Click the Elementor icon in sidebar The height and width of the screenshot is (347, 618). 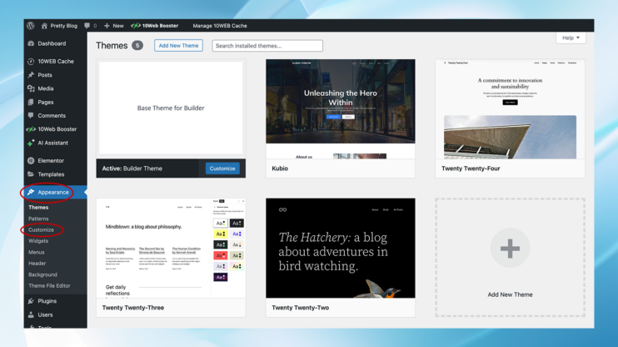(x=31, y=160)
